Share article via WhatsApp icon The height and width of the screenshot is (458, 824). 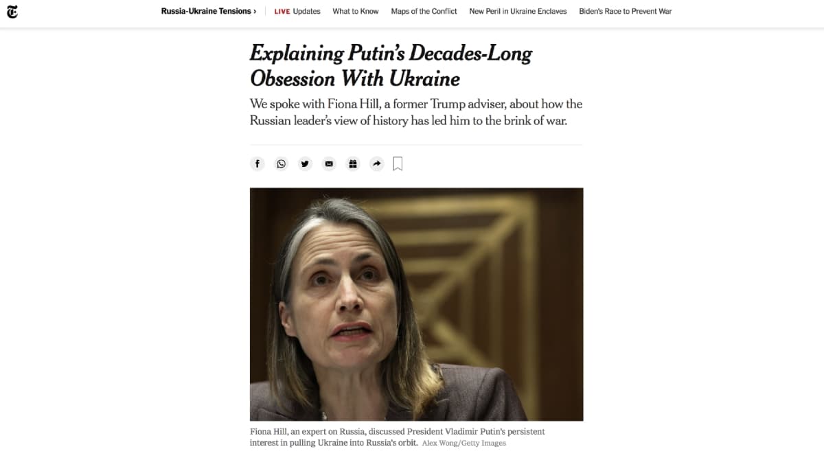coord(282,163)
